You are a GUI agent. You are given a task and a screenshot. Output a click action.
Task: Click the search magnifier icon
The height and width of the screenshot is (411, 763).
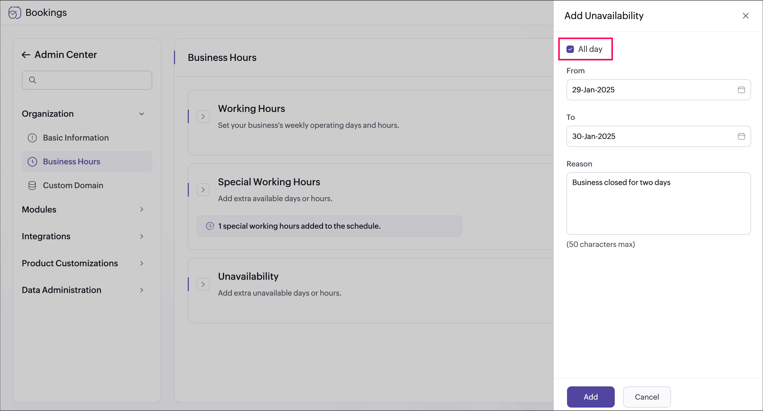coord(33,80)
